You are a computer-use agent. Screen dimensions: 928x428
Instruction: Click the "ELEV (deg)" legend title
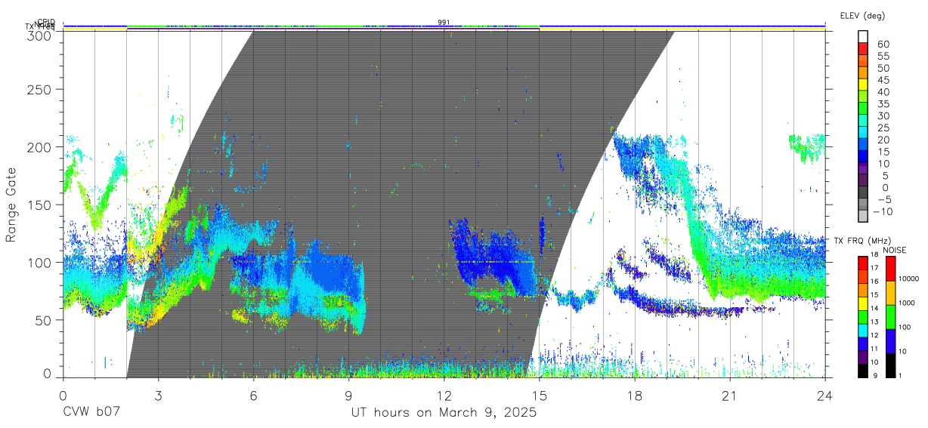(862, 15)
